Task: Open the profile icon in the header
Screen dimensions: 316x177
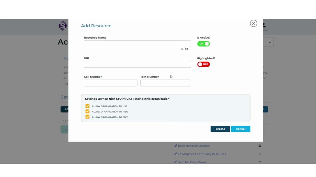Action: (264, 26)
